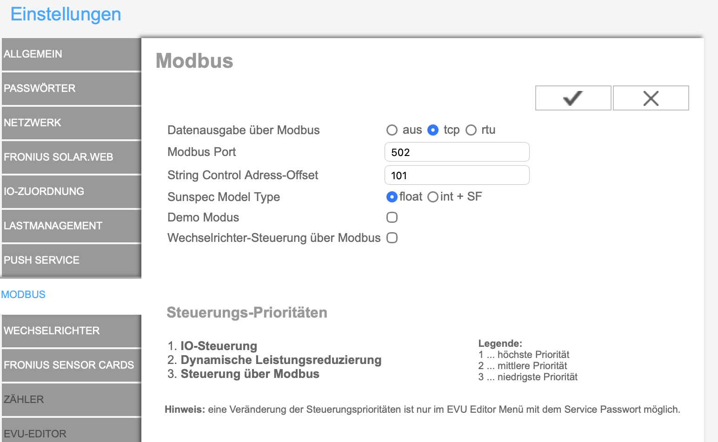
Task: Open the Push Service tab
Action: (71, 260)
